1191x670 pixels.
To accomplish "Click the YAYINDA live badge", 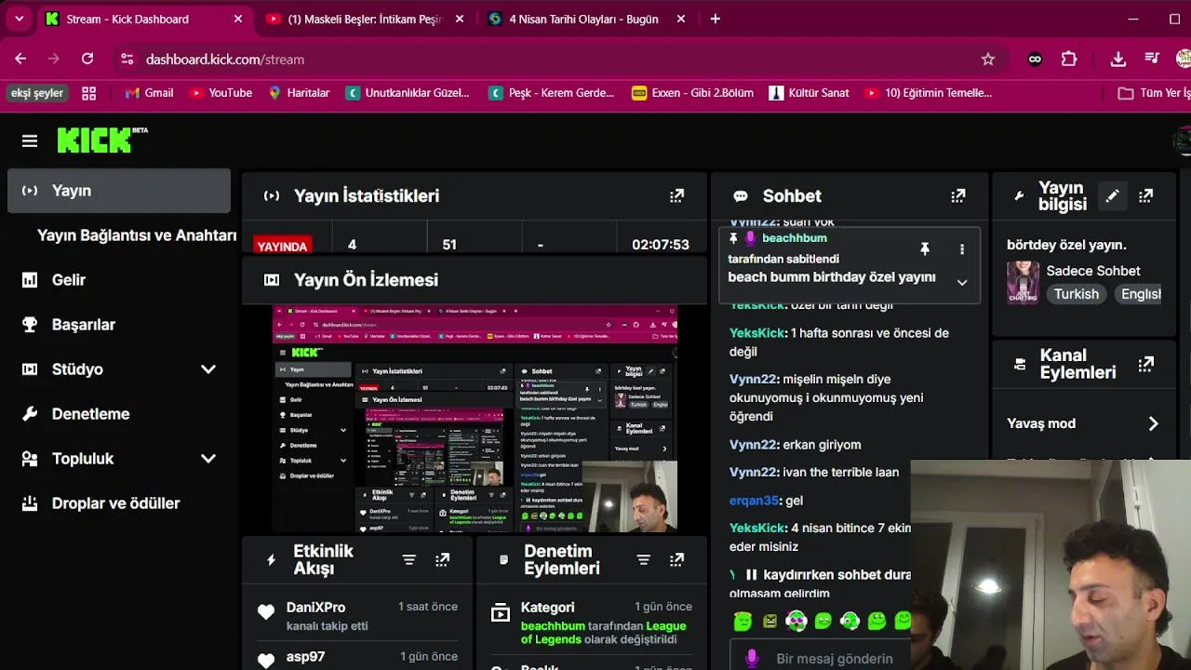I will pos(282,247).
